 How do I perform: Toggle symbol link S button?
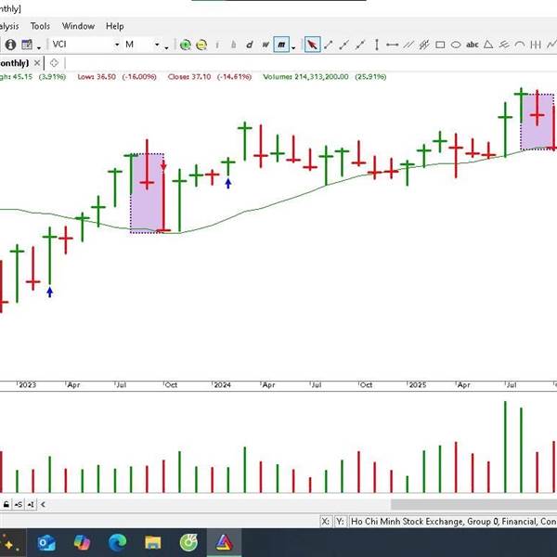tap(19, 504)
